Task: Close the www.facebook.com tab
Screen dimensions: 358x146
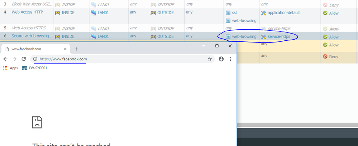Action: point(65,49)
